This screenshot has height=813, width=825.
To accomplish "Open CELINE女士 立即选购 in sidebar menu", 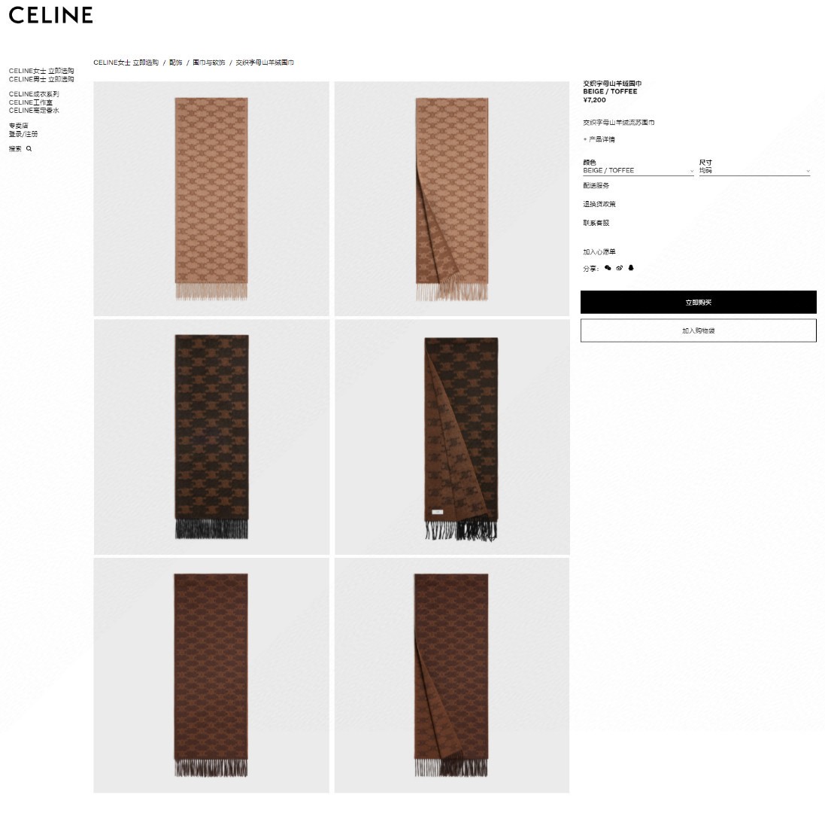I will click(x=41, y=71).
